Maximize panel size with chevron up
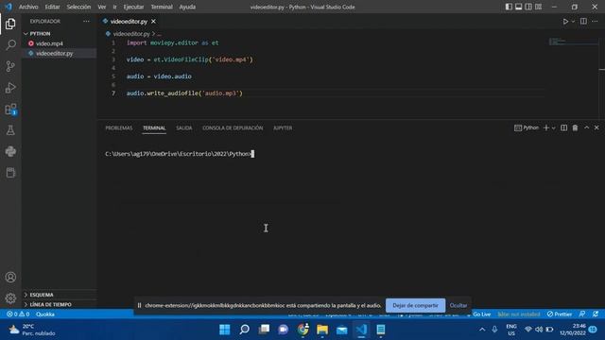 586,127
